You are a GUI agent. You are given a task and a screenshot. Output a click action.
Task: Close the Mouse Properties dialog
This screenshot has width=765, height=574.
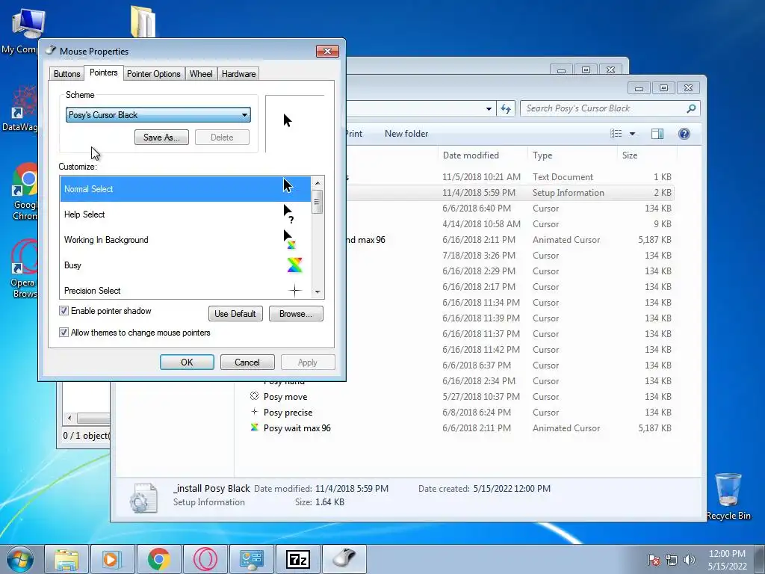tap(327, 51)
